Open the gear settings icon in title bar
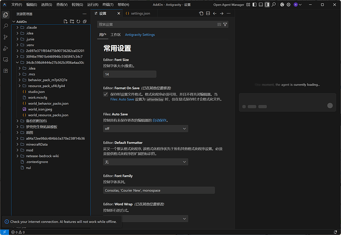341x235 pixels. coord(289,4)
